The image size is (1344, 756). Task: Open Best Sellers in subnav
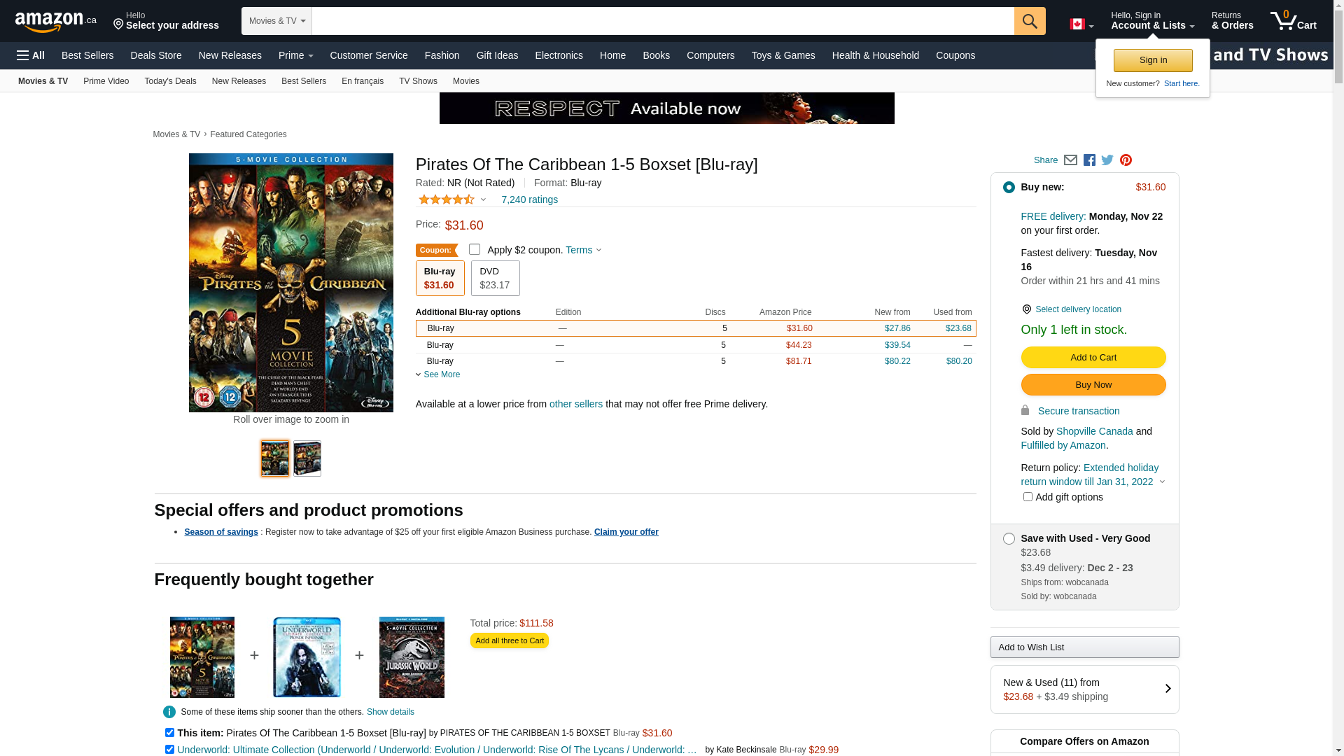click(303, 81)
